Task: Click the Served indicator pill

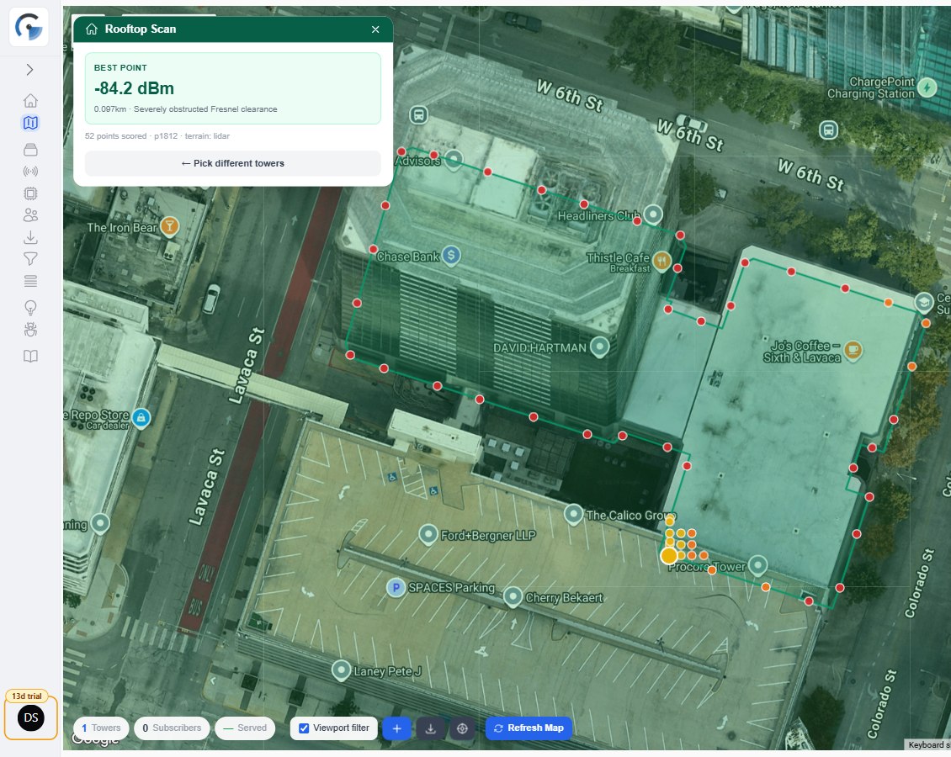Action: coord(245,728)
